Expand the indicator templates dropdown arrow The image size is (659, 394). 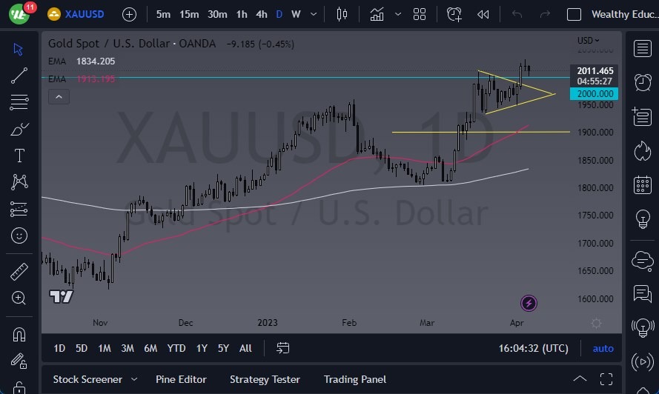397,14
